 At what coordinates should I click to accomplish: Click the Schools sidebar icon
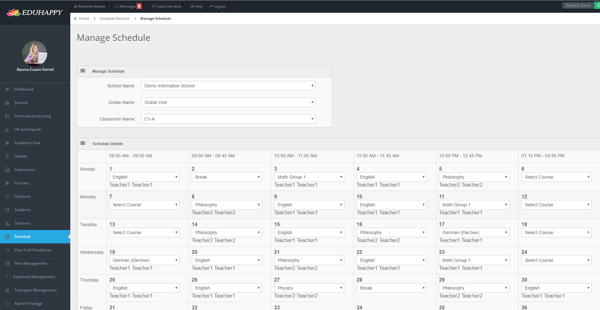[x=7, y=103]
